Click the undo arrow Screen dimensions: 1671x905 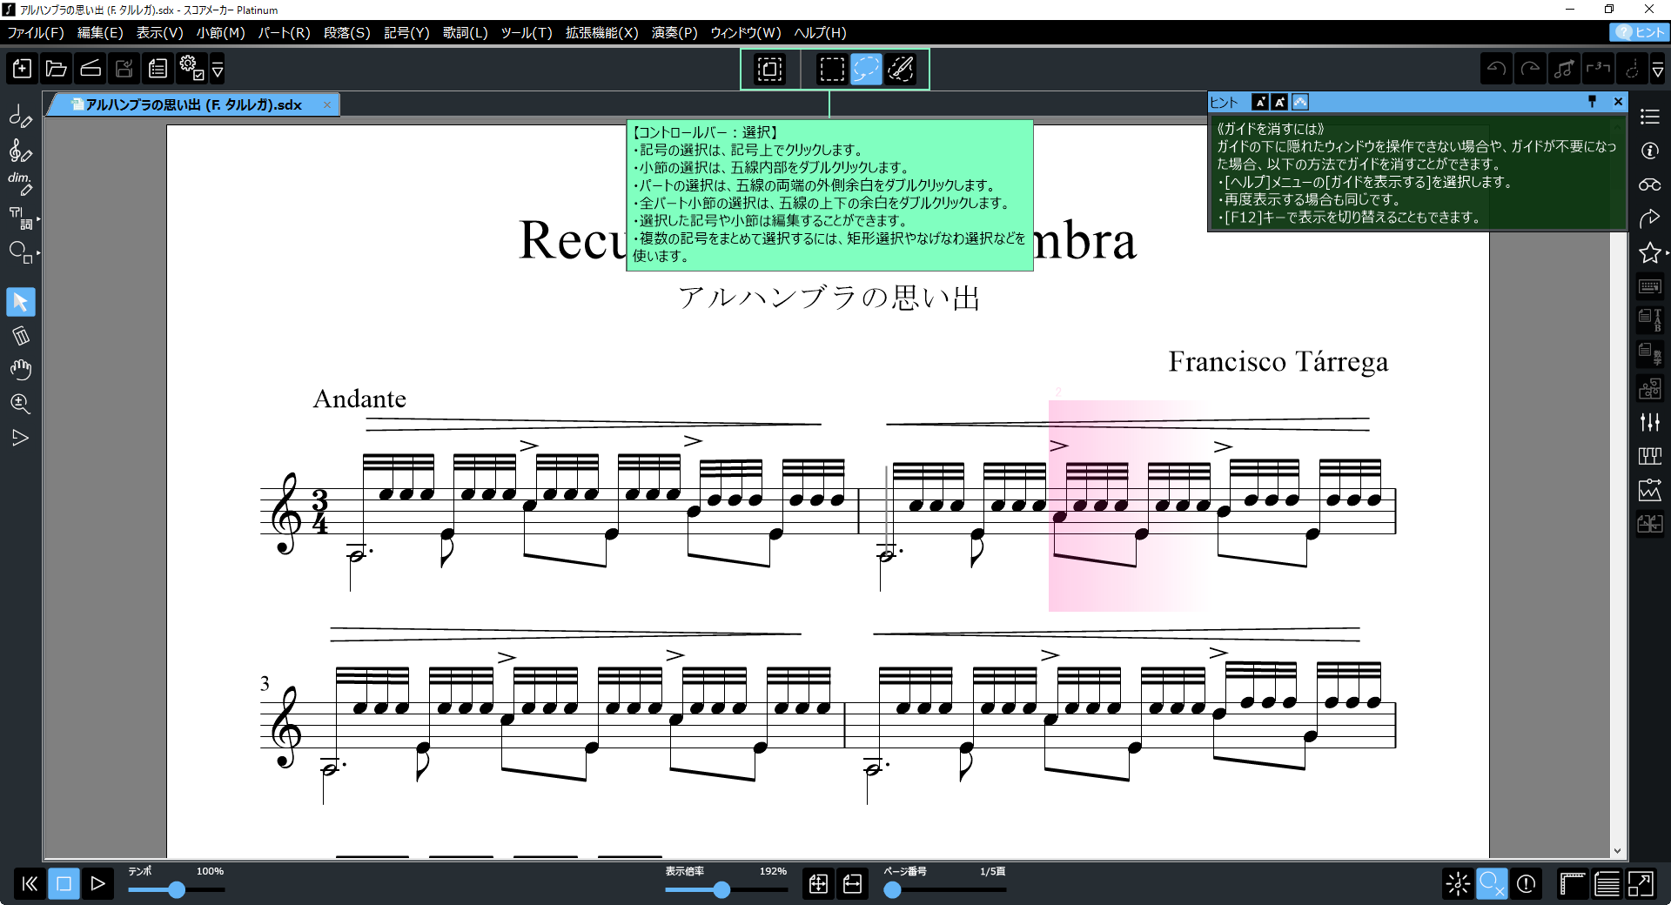click(1496, 69)
